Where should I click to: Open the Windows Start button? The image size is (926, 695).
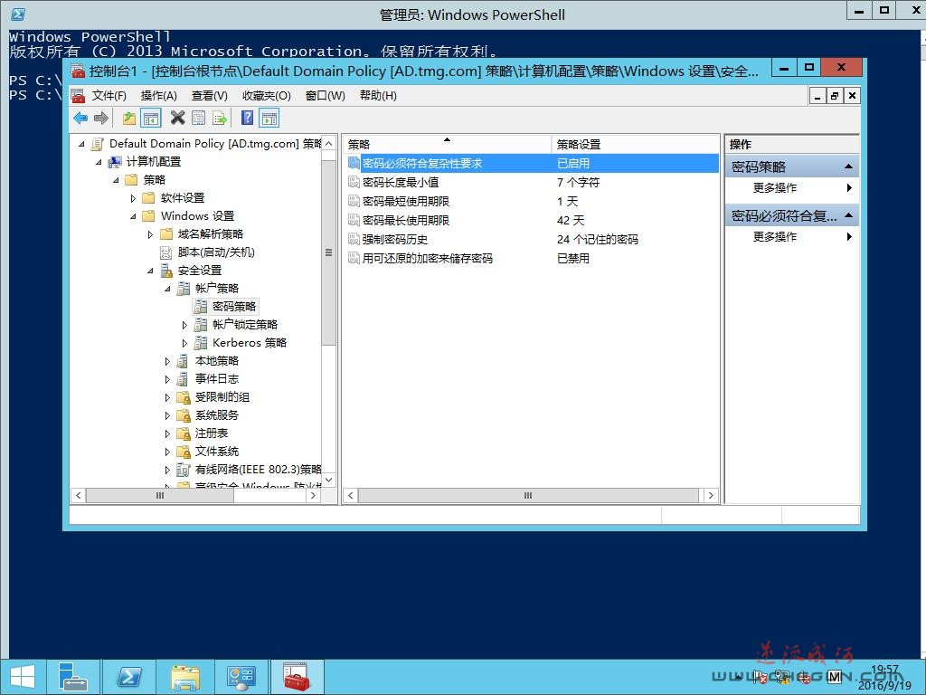22,677
